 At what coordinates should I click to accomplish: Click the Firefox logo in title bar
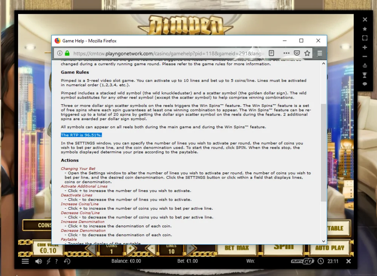click(x=57, y=41)
